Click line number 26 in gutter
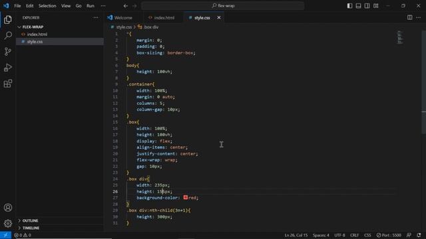The height and width of the screenshot is (239, 426). [115, 192]
